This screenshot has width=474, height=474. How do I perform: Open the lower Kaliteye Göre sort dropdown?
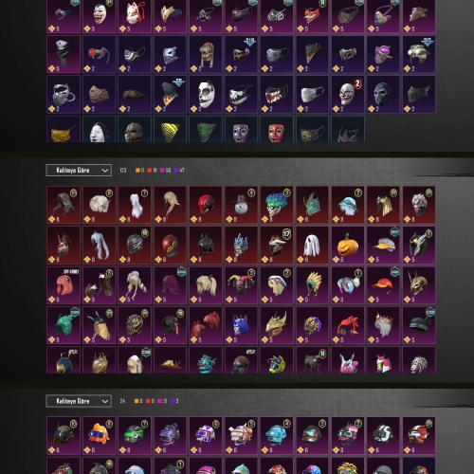pyautogui.click(x=79, y=401)
